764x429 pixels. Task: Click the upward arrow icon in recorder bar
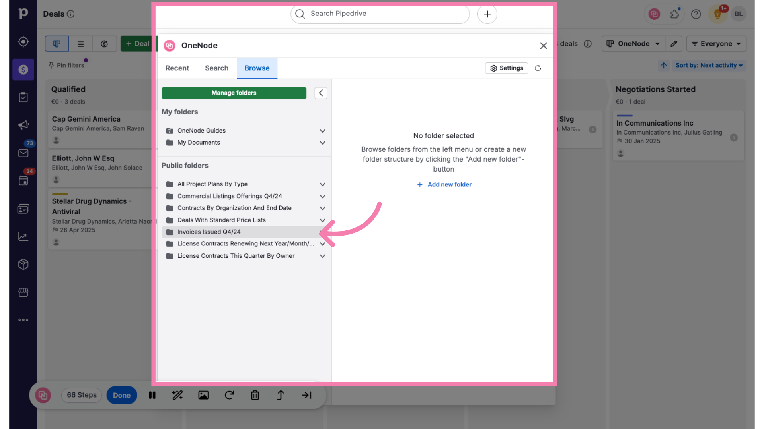coord(281,395)
